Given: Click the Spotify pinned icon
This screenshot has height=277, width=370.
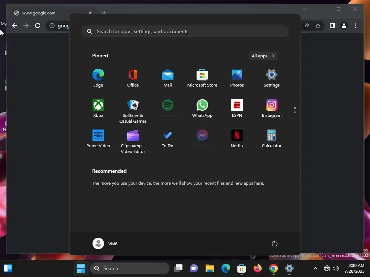Looking at the screenshot, I should click(168, 105).
